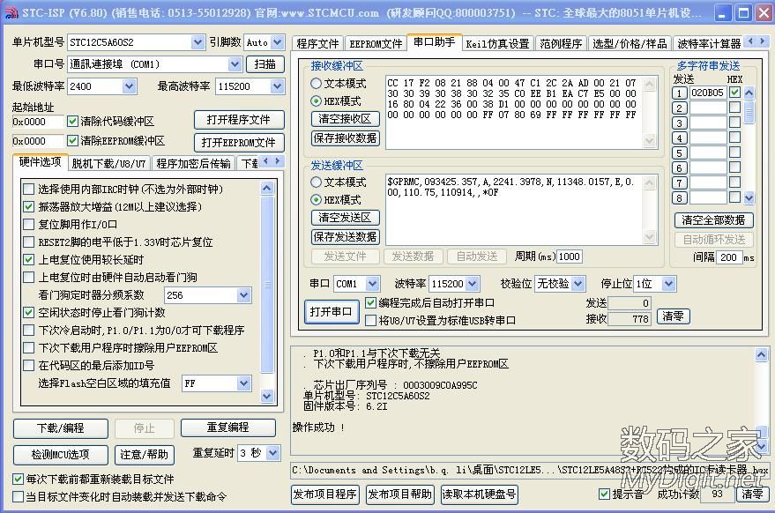This screenshot has height=513, width=775.
Task: Reset the success count 清零 button
Action: (x=752, y=494)
